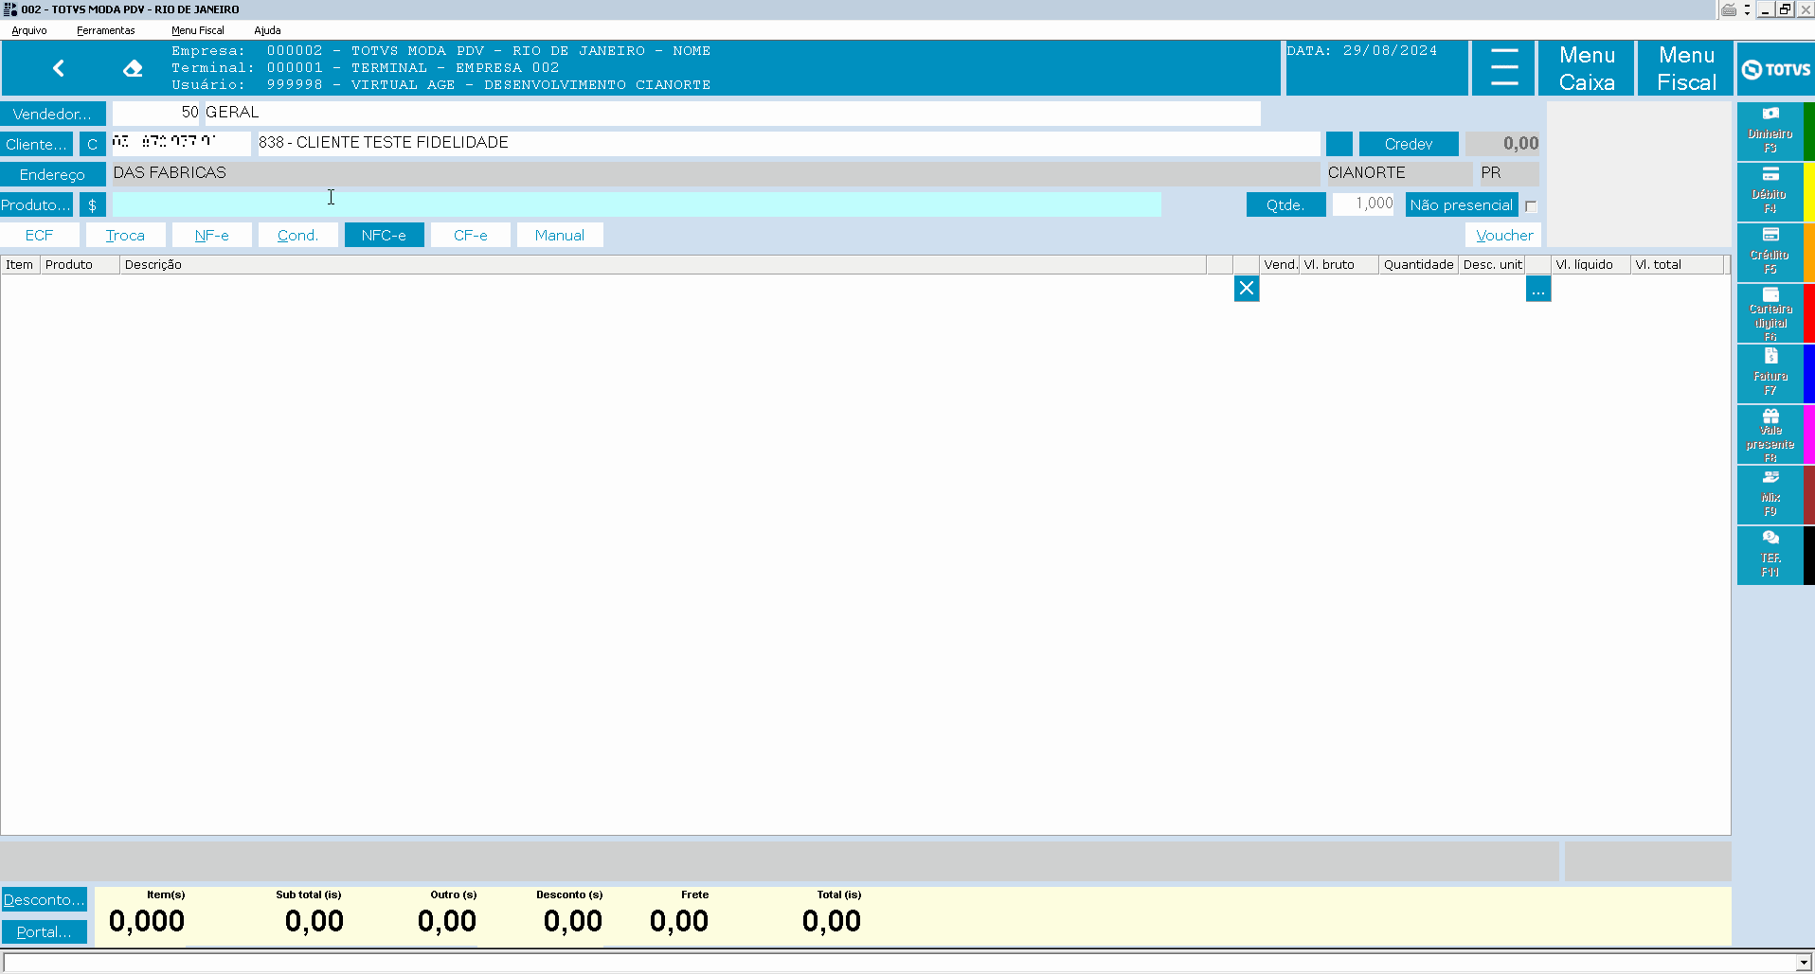Choose Fatura F7 payment
This screenshot has width=1815, height=974.
tap(1770, 373)
